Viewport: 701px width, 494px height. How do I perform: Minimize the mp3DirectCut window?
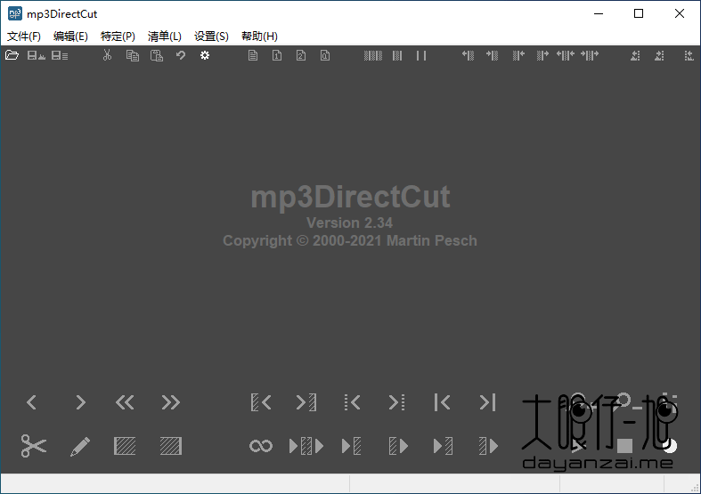pos(599,14)
